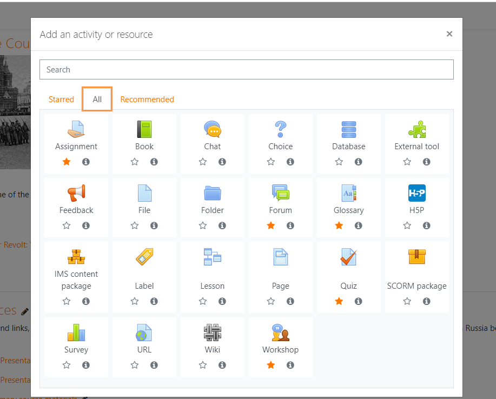Star the Choice activity
The width and height of the screenshot is (496, 399).
tap(271, 162)
